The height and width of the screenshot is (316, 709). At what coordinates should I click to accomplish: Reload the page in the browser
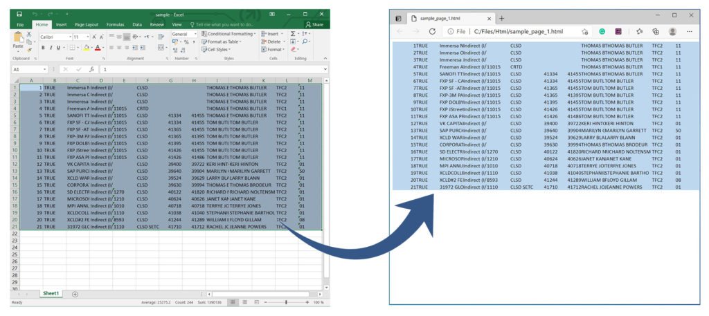(433, 31)
